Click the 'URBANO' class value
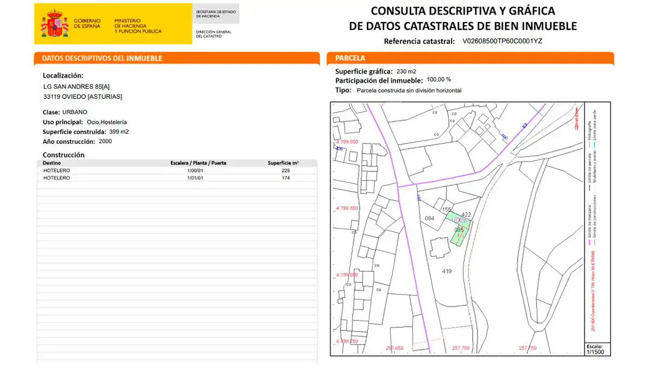The width and height of the screenshot is (649, 365). pyautogui.click(x=75, y=112)
